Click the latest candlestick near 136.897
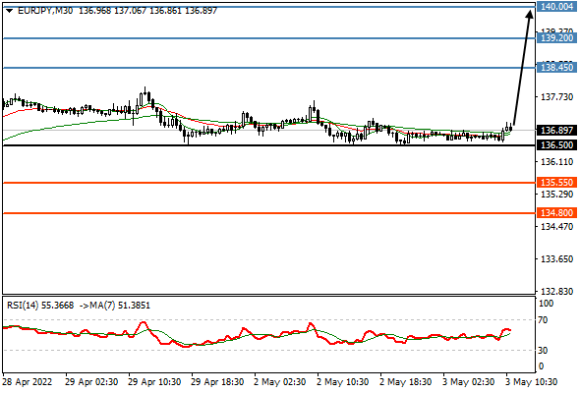Image resolution: width=580 pixels, height=393 pixels. (511, 129)
